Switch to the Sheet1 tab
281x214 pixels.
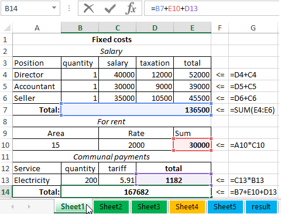pyautogui.click(x=73, y=206)
